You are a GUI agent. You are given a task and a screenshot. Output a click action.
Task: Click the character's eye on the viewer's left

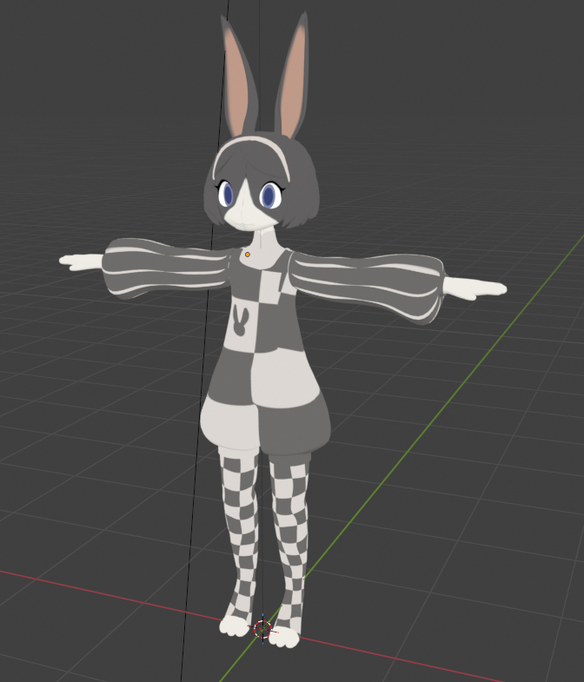[227, 192]
